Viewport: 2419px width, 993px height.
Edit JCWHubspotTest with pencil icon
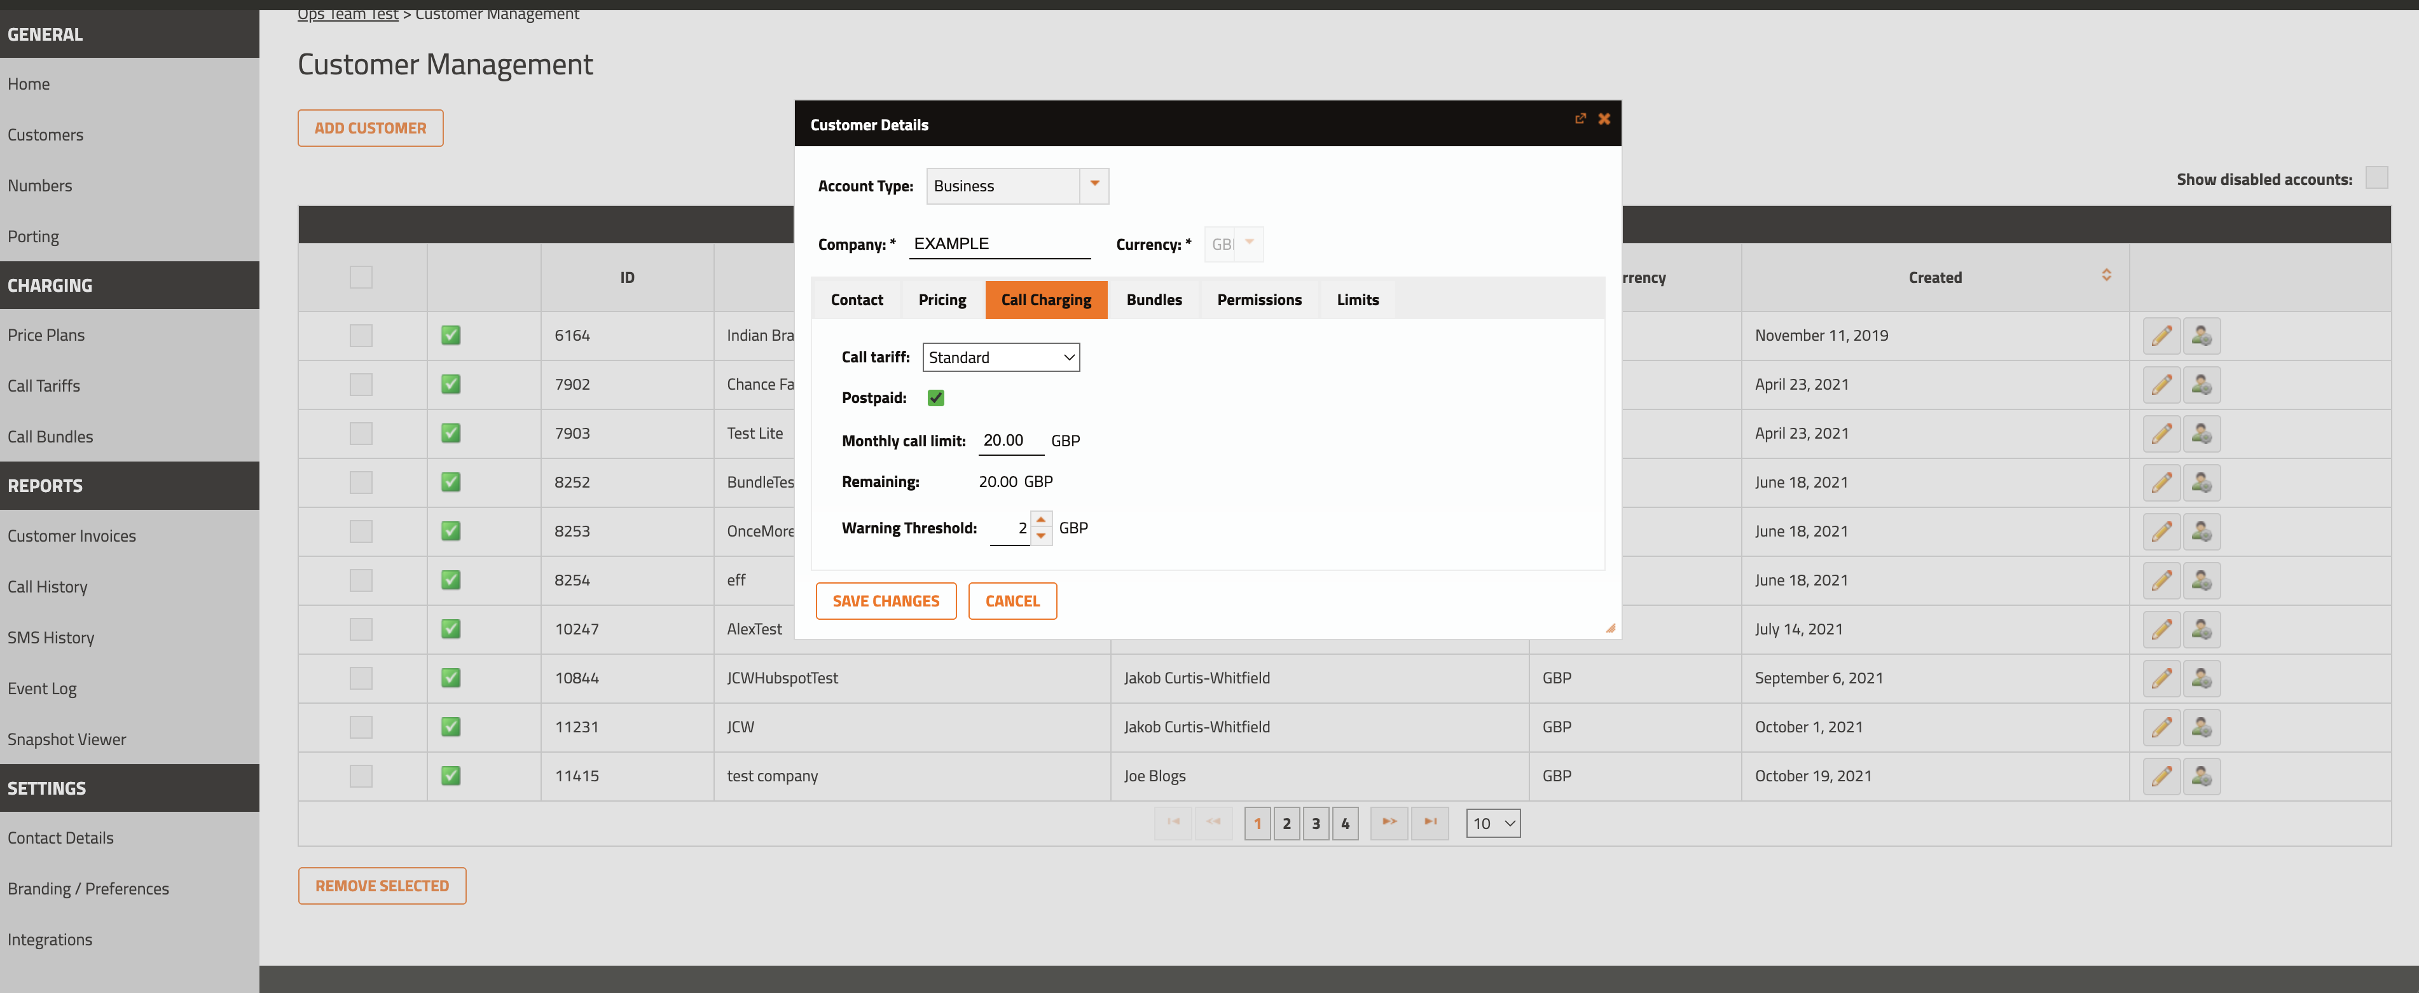(2161, 678)
